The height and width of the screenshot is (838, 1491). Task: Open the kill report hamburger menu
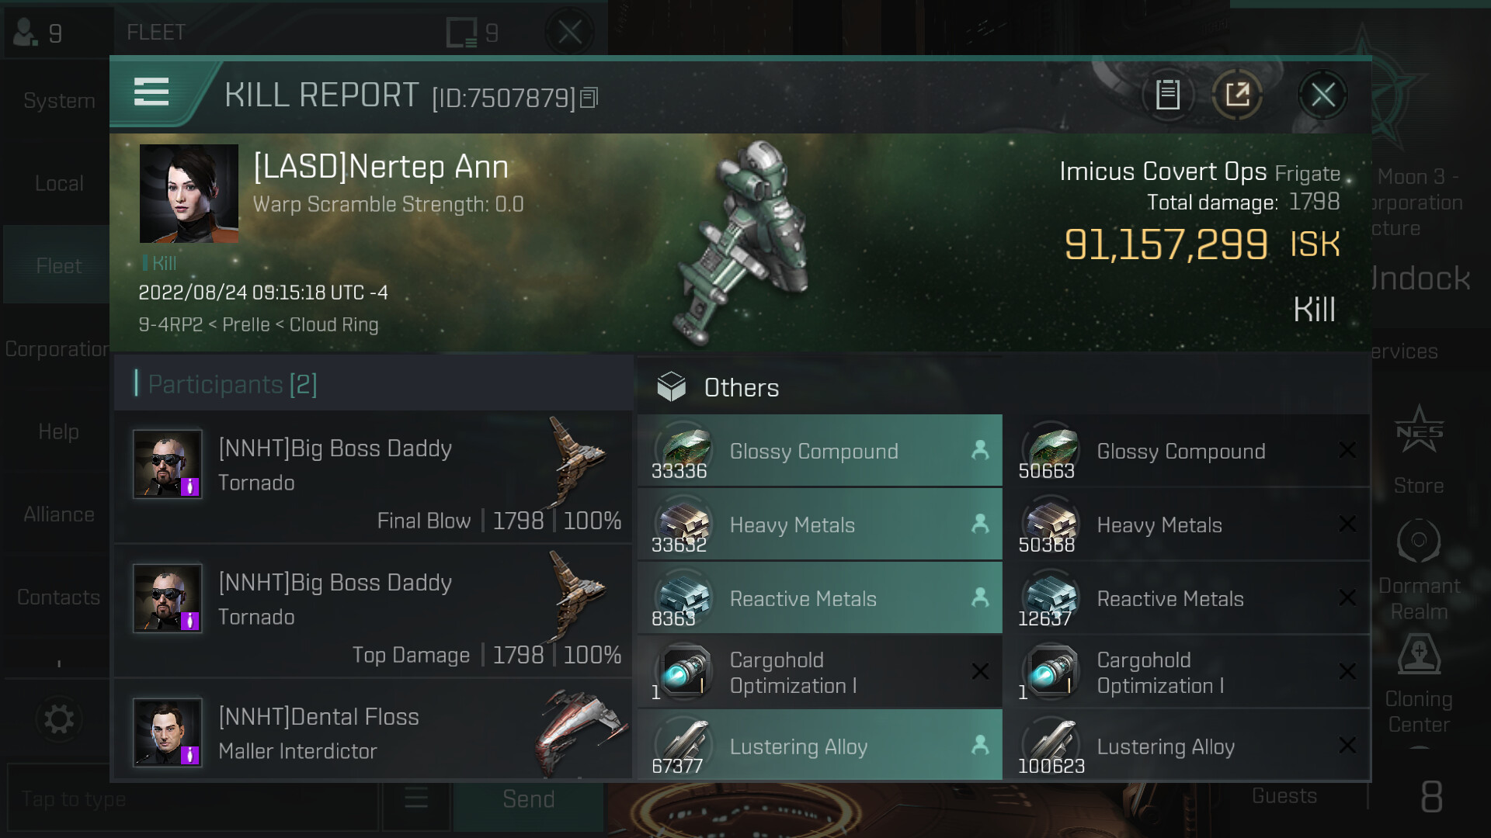click(x=151, y=92)
